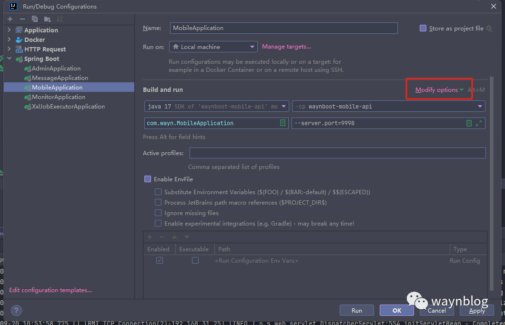Open the Modify options dropdown

pos(439,90)
